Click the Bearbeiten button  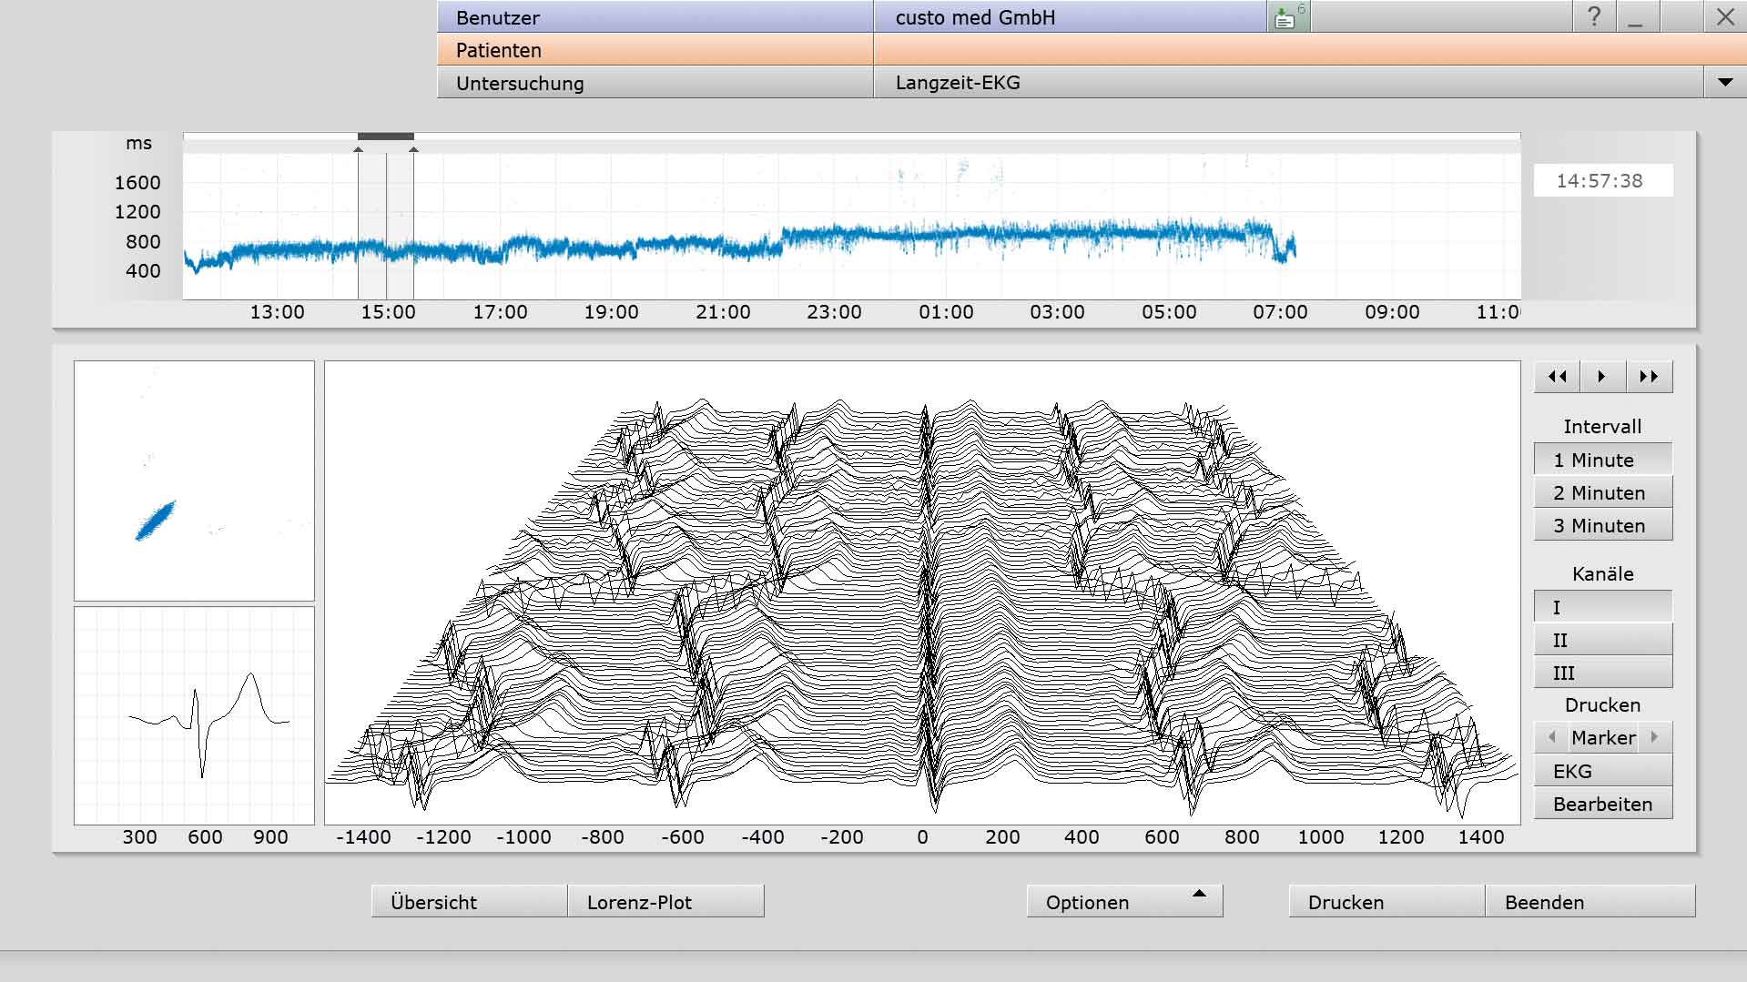[1603, 804]
